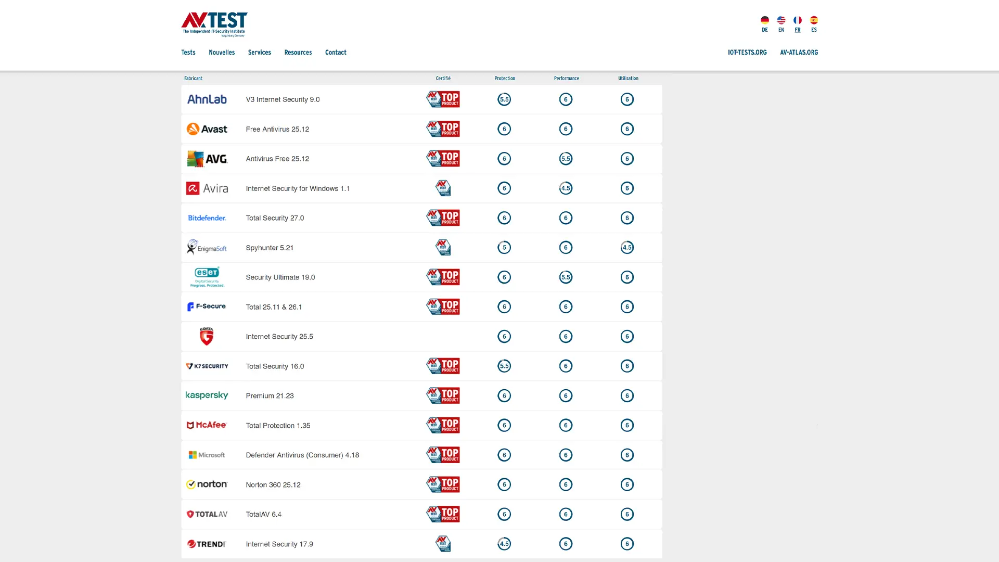Open the F-Secure logo
Screen dimensions: 999x562
point(207,307)
